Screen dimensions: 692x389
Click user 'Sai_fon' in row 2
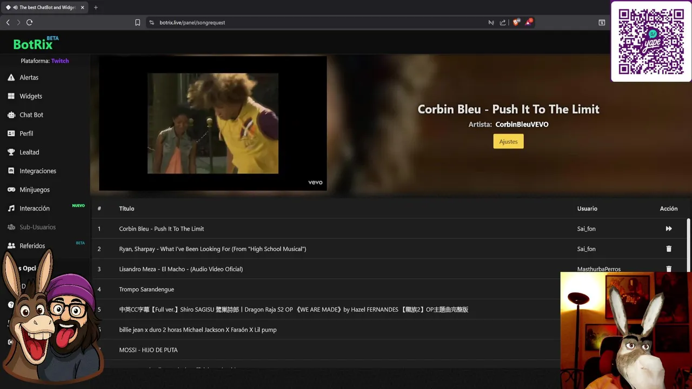click(586, 249)
